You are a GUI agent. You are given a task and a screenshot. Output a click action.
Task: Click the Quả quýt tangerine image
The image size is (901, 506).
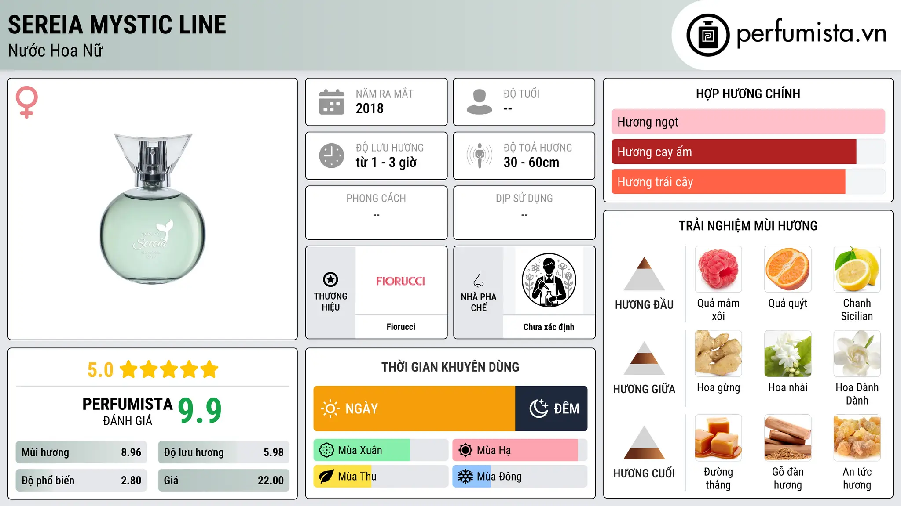click(x=788, y=269)
